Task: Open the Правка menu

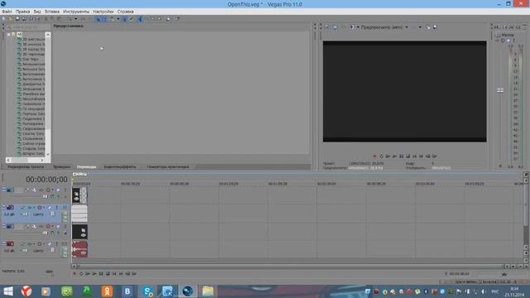Action: pyautogui.click(x=22, y=12)
